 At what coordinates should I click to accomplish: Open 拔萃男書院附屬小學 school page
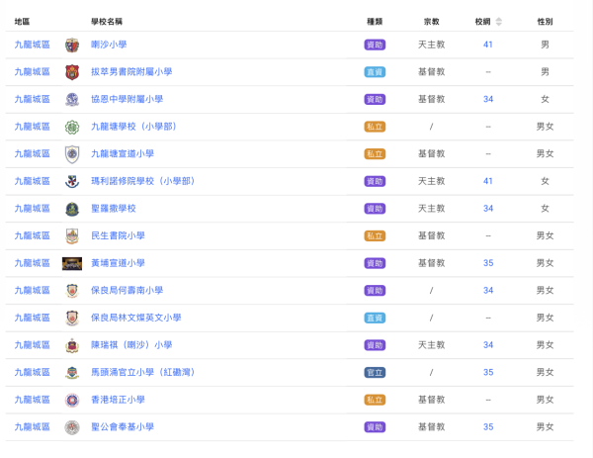coord(131,72)
